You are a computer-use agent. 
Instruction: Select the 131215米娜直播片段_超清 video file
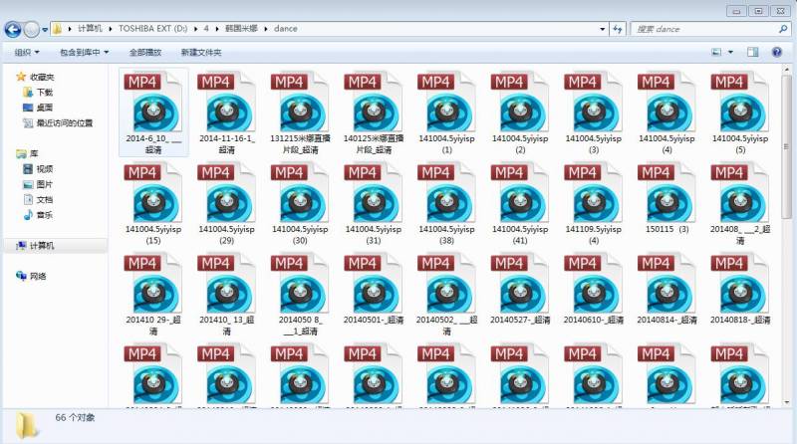[301, 111]
